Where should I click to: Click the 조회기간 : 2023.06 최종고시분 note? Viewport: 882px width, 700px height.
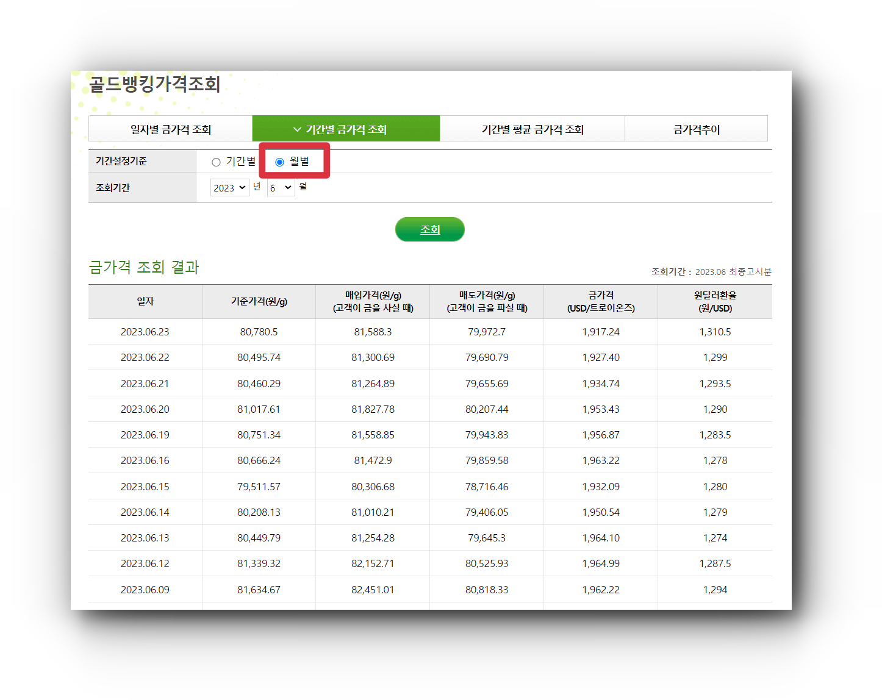tap(711, 271)
